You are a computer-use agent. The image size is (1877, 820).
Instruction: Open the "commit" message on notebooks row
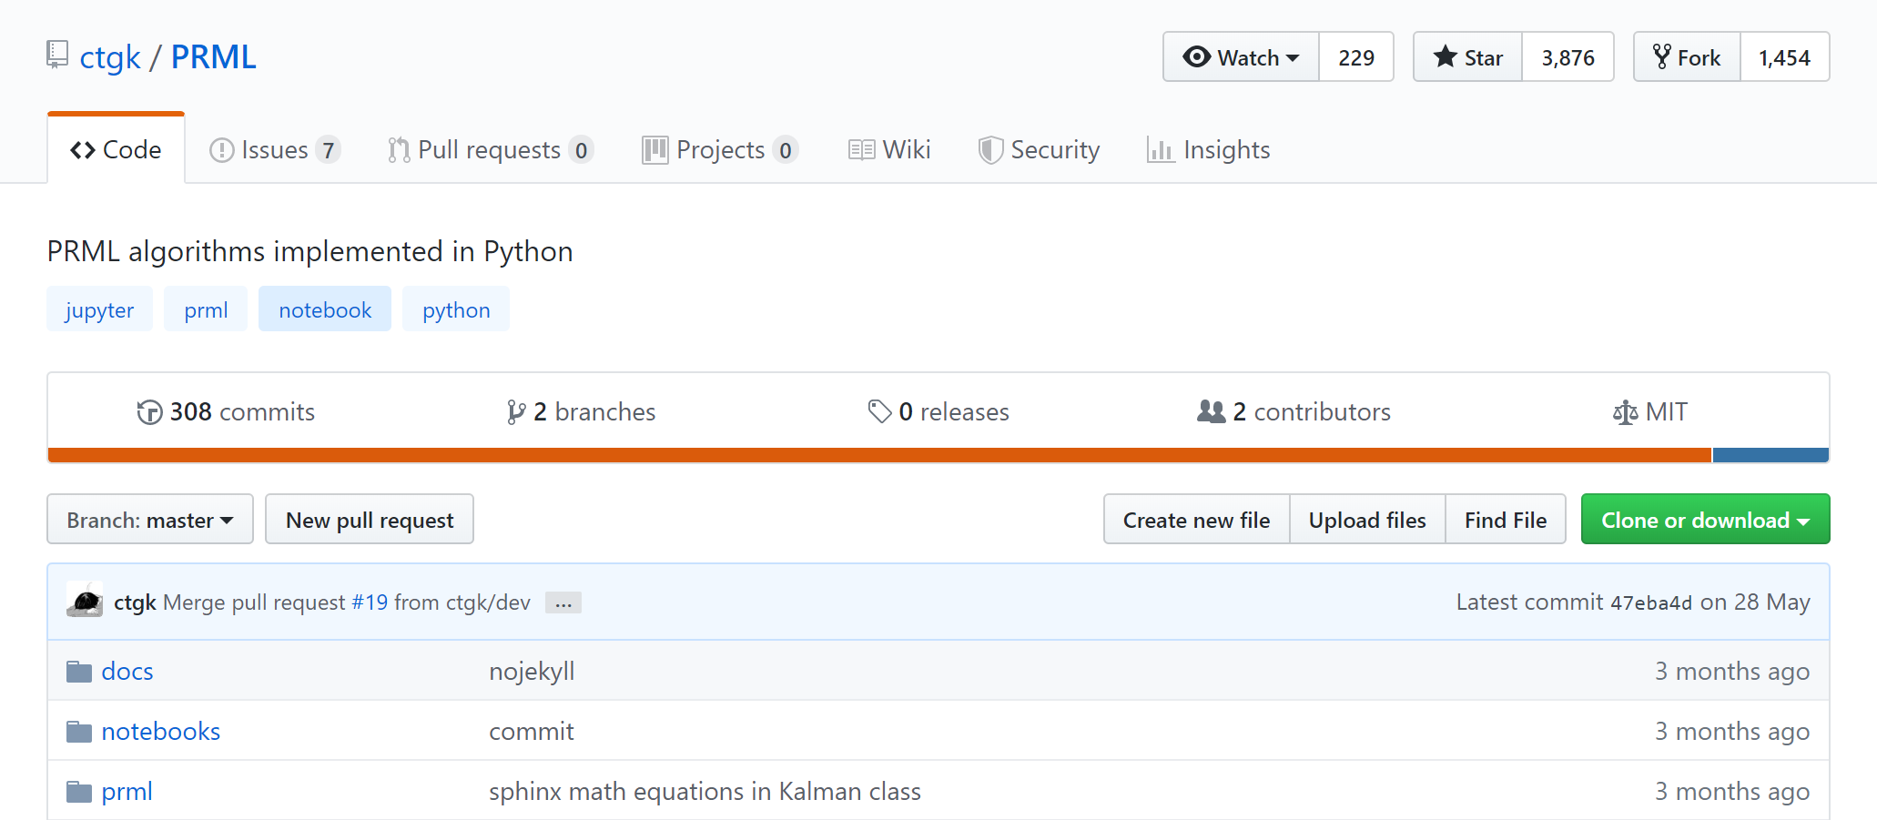(532, 732)
